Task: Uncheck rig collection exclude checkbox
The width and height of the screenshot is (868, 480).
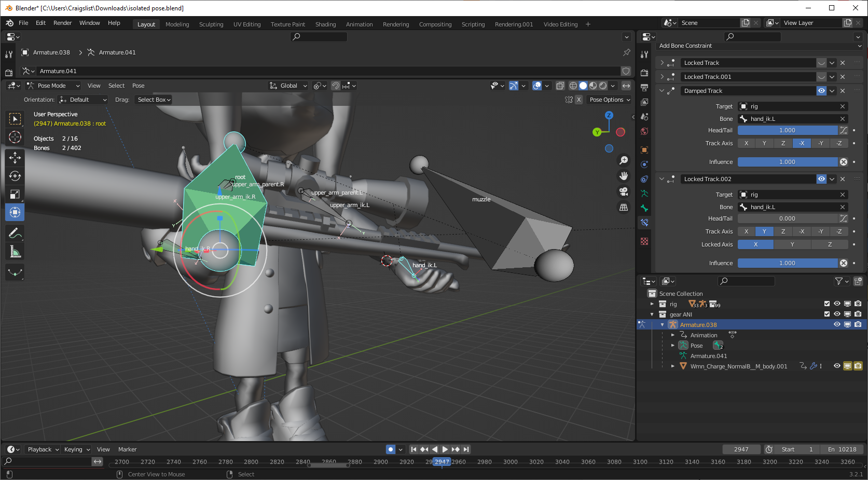Action: coord(827,304)
